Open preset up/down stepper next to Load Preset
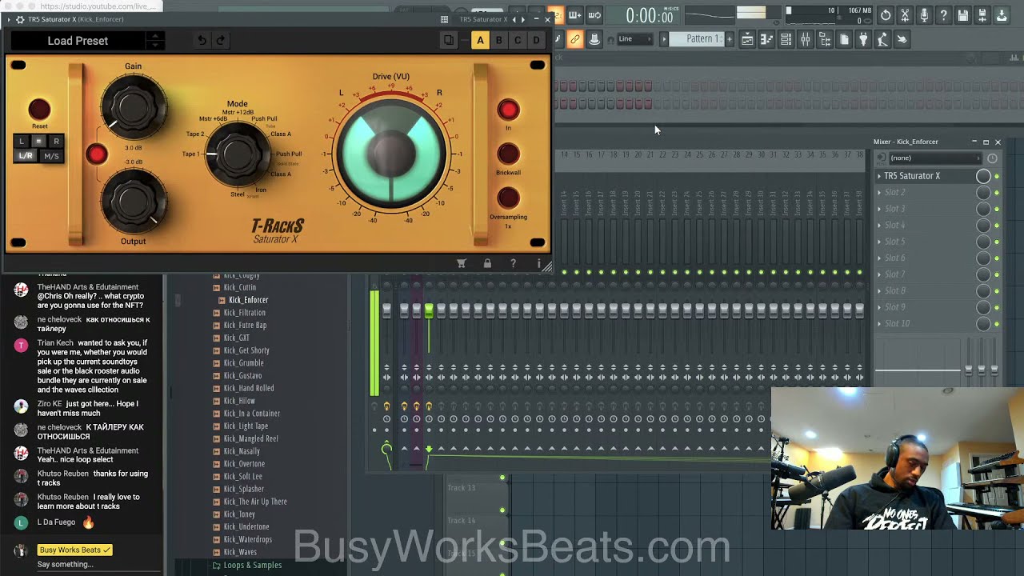Screen dimensions: 1024x576 coord(155,40)
